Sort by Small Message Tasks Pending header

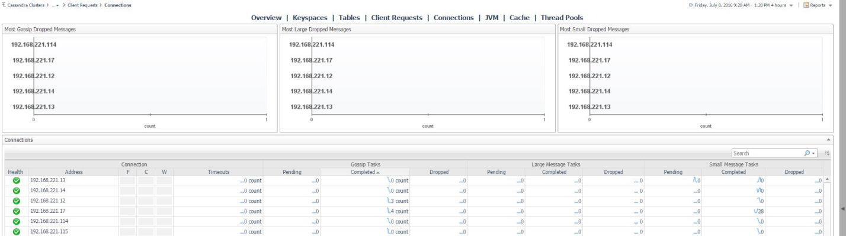coord(674,172)
